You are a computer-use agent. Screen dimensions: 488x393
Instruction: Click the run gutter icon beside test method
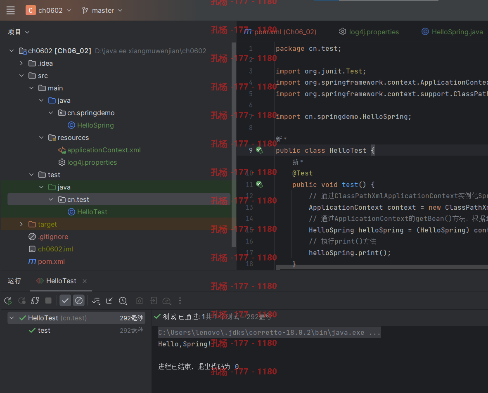[x=259, y=185]
